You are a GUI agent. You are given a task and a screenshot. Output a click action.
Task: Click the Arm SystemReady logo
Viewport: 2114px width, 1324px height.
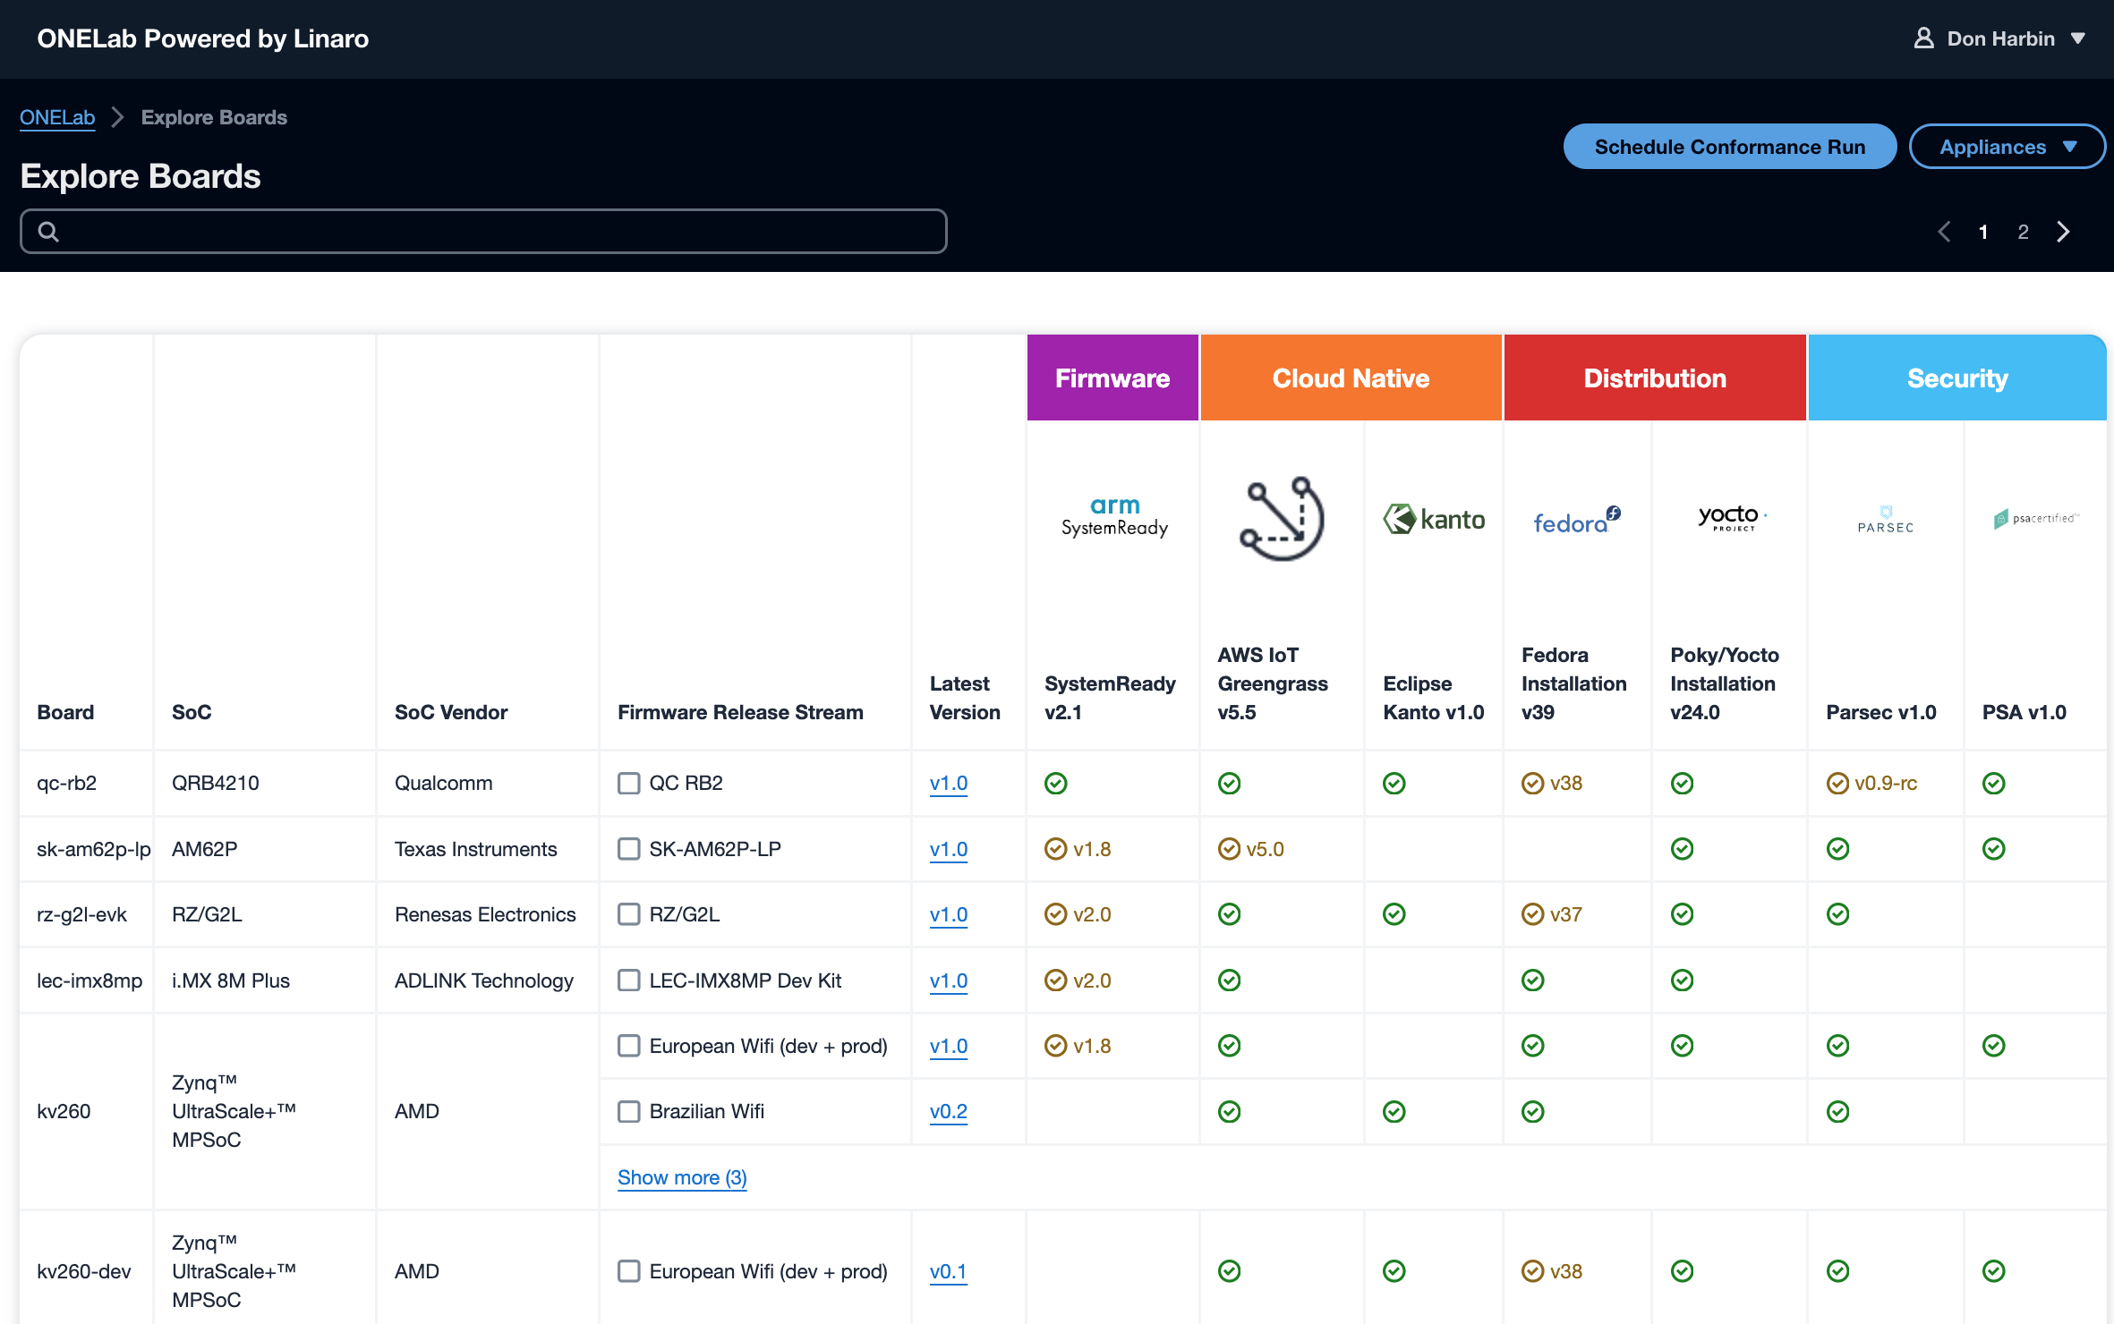pyautogui.click(x=1114, y=517)
